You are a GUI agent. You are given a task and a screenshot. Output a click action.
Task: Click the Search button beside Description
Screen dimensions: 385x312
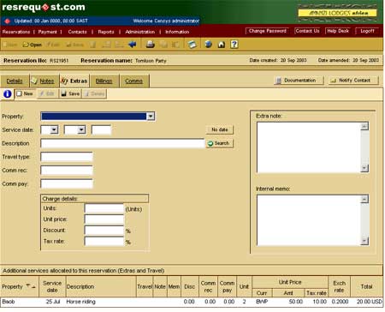point(220,143)
